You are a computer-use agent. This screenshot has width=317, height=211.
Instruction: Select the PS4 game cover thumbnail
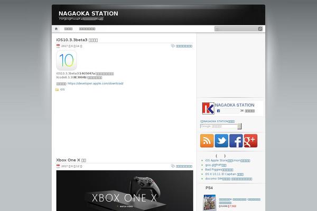[x=210, y=203]
